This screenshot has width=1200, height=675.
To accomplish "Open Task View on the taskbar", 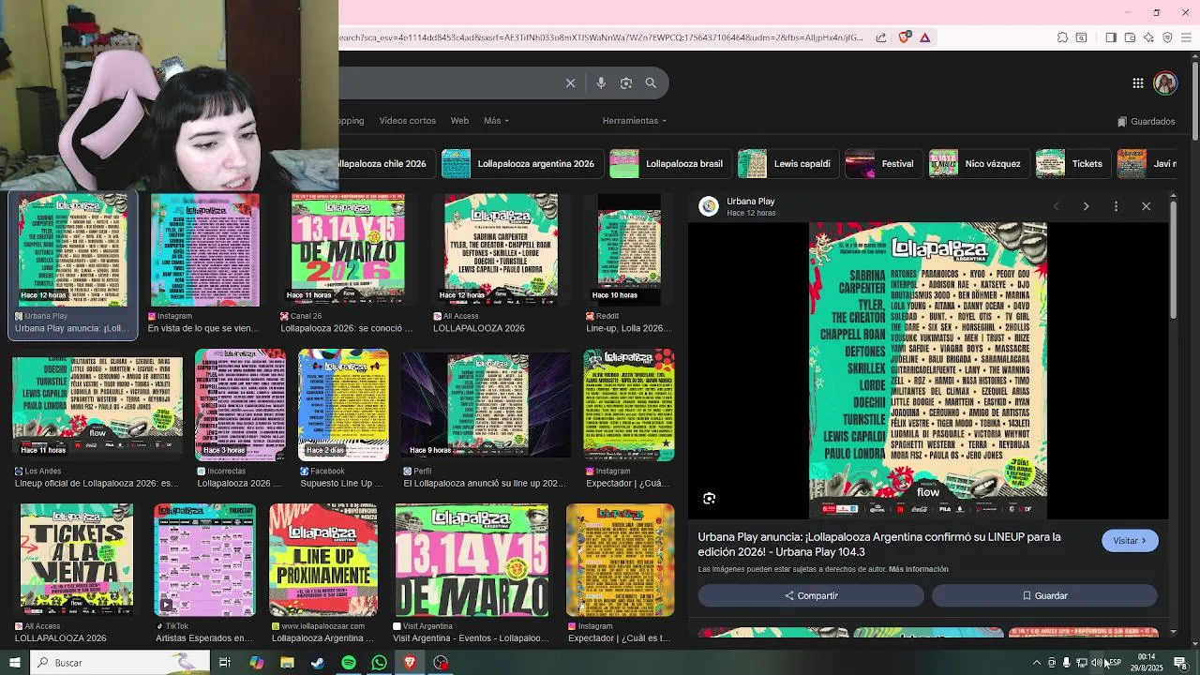I will [x=225, y=663].
